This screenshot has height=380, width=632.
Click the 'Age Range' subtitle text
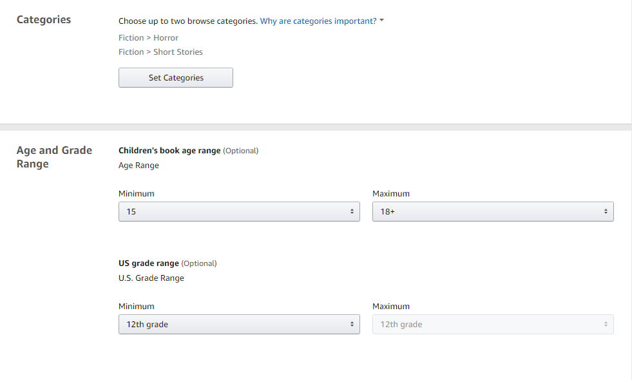tap(139, 166)
